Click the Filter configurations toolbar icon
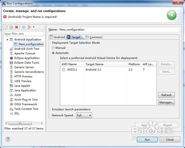The width and height of the screenshot is (185, 148). click(29, 27)
